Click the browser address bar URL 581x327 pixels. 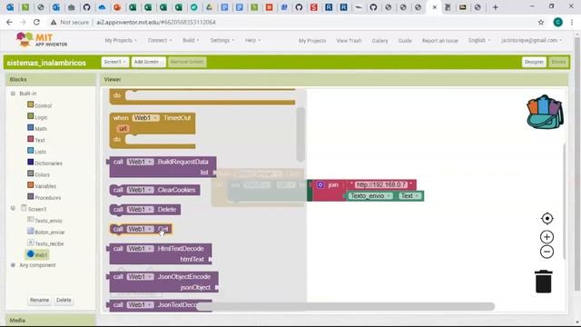click(x=156, y=22)
